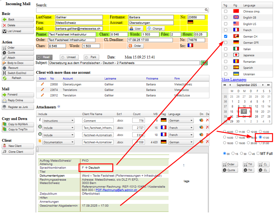Open the More Languages link
Screen dimensions: 276x215
coord(234,80)
